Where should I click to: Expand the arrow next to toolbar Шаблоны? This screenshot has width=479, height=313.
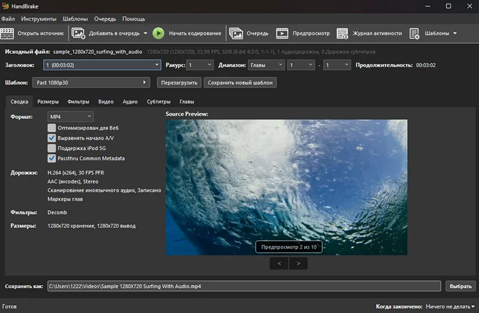pos(455,34)
